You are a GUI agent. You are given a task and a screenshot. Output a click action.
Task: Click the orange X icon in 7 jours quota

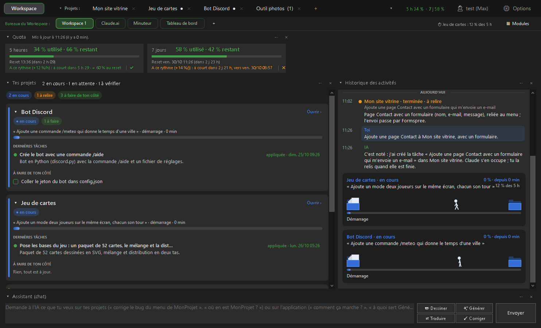(x=284, y=68)
